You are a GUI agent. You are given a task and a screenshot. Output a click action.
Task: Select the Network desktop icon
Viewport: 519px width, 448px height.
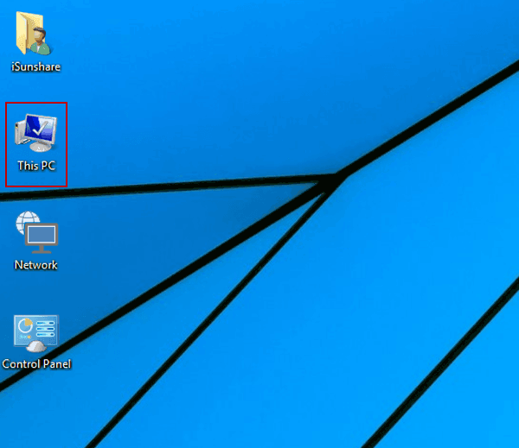36,232
